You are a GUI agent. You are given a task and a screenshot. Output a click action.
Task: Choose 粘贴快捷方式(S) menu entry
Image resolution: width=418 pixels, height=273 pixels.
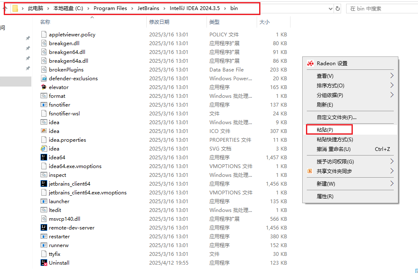coord(350,140)
